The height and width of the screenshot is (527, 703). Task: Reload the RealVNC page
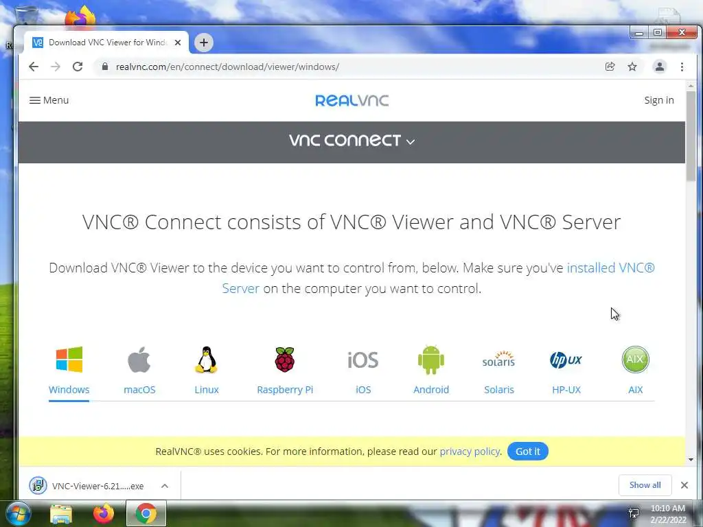[x=78, y=67]
